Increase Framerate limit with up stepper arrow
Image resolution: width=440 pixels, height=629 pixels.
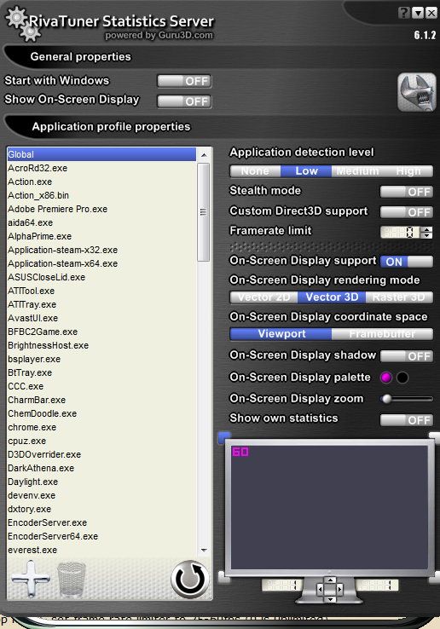click(427, 229)
